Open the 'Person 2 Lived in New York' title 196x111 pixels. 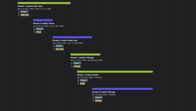click(65, 41)
